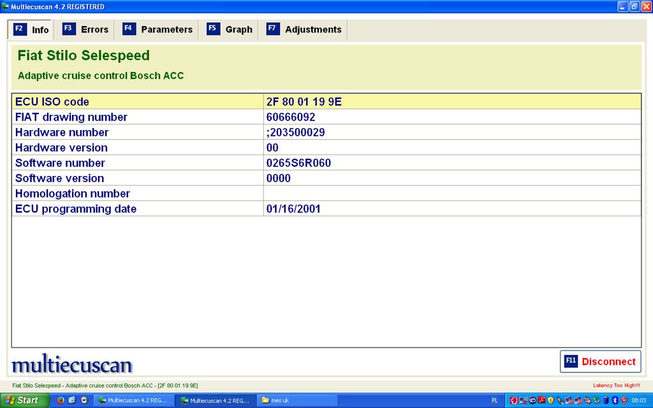Click the value '60666092'
The height and width of the screenshot is (408, 653).
(291, 117)
